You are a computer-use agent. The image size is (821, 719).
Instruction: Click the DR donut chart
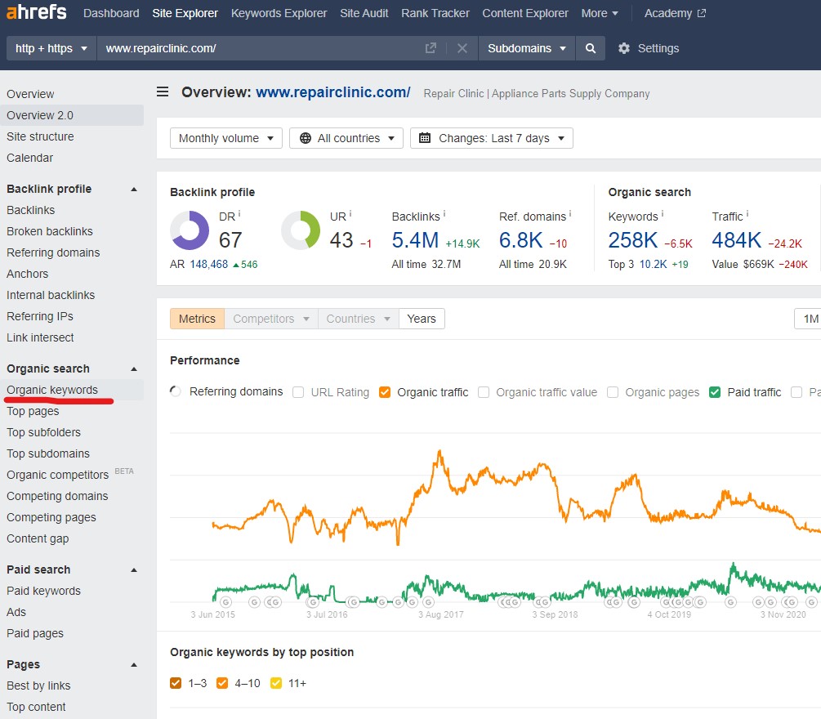tap(190, 230)
